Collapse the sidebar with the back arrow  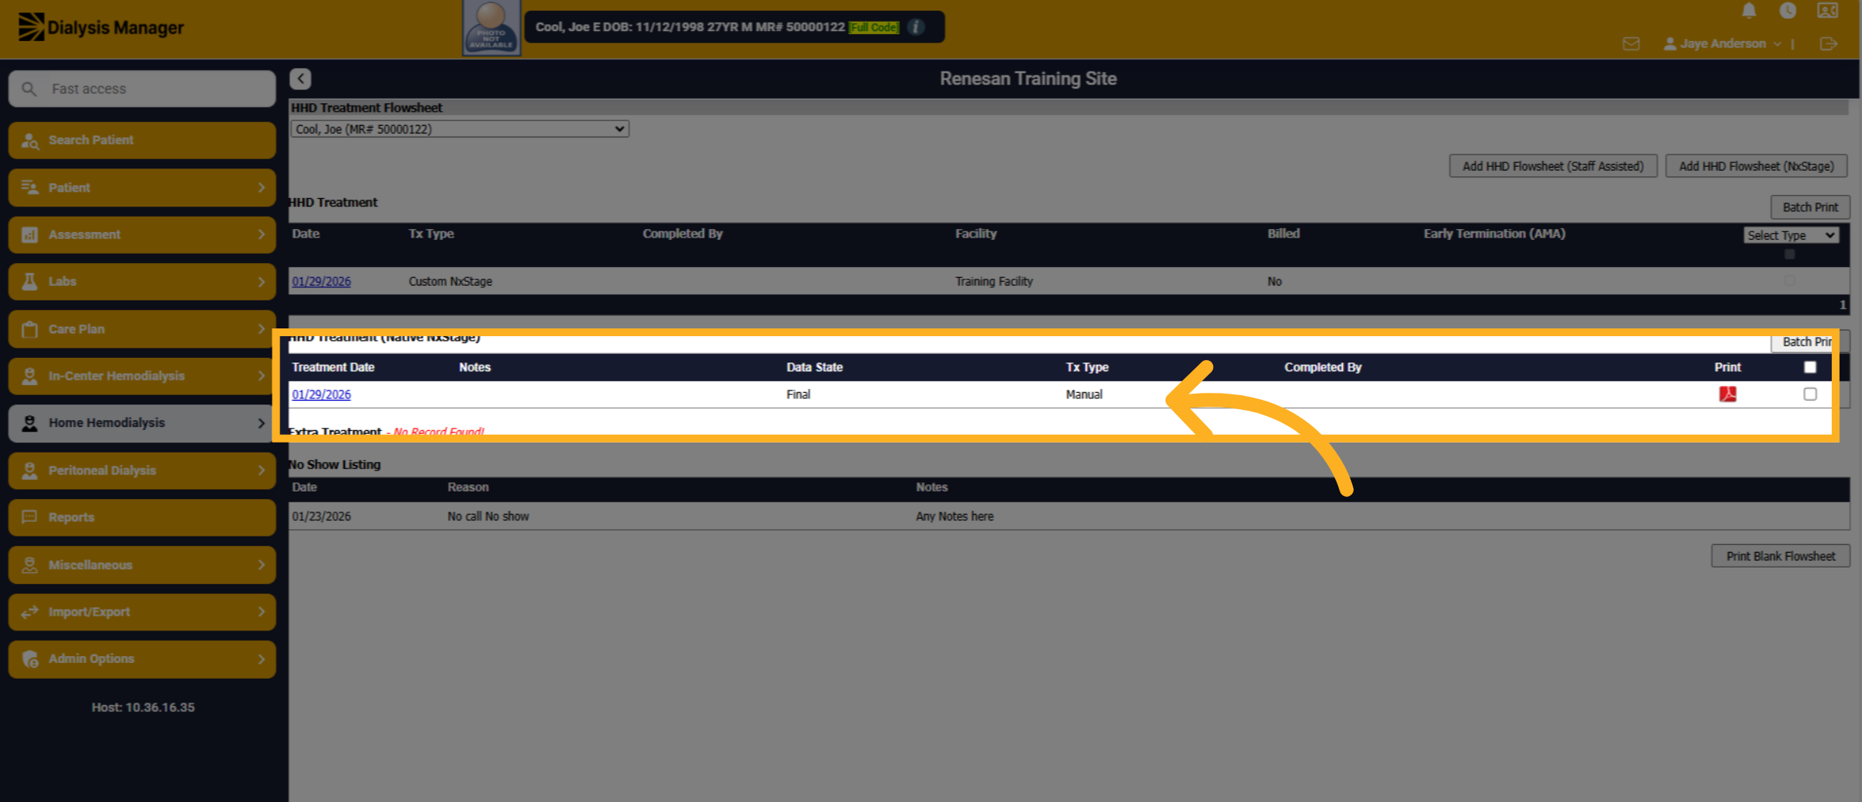coord(300,78)
